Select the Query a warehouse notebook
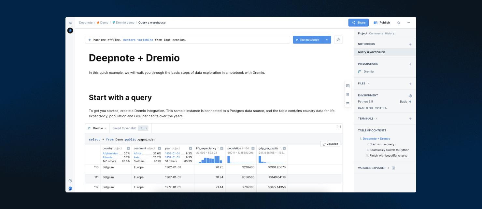Screen dimensions: 482x209 pos(385,52)
